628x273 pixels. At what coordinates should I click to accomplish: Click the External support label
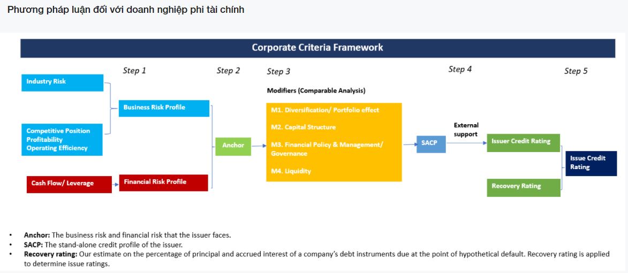click(x=466, y=130)
